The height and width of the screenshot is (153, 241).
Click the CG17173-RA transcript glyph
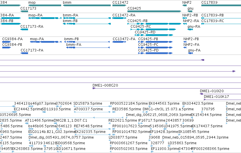tap(24, 29)
